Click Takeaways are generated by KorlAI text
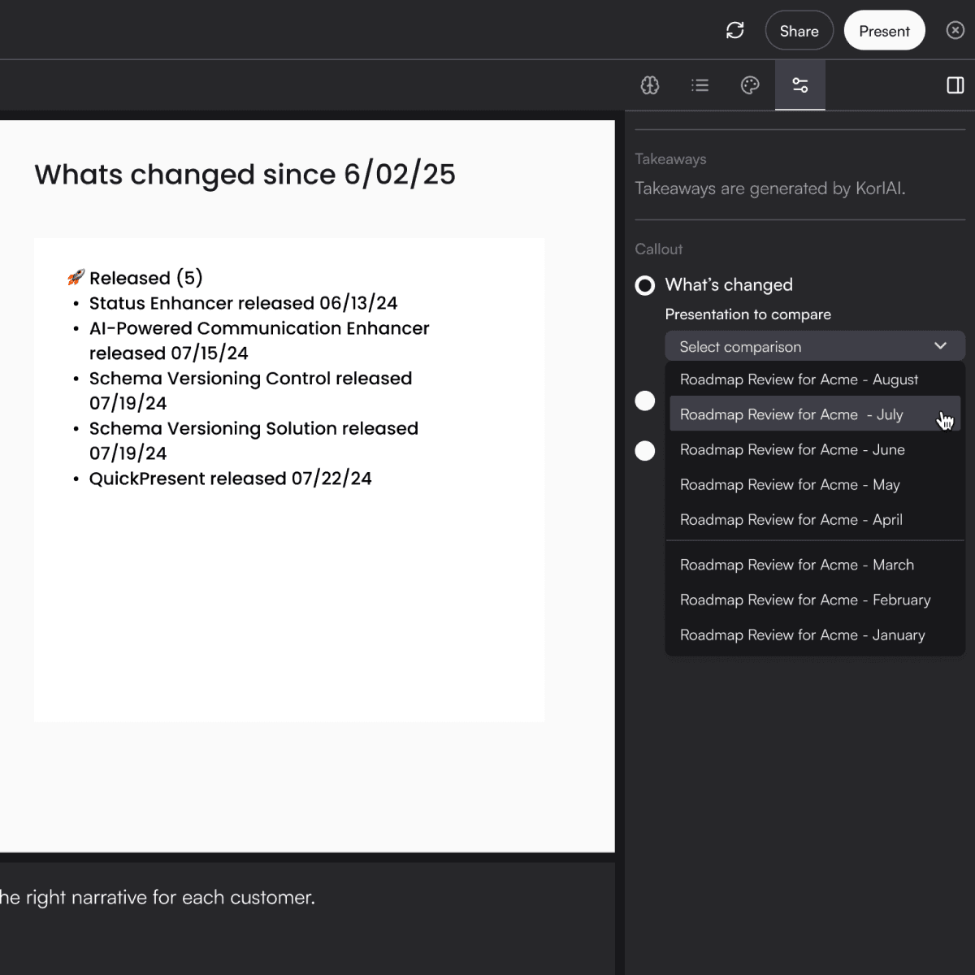Screen dimensions: 975x975 (769, 188)
